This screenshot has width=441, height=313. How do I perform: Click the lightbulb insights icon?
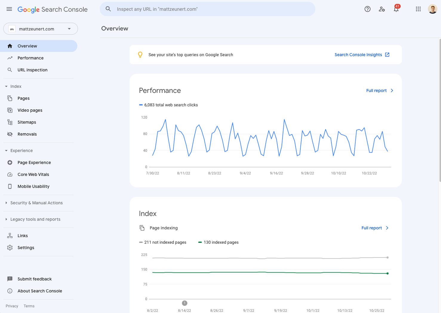(x=140, y=55)
